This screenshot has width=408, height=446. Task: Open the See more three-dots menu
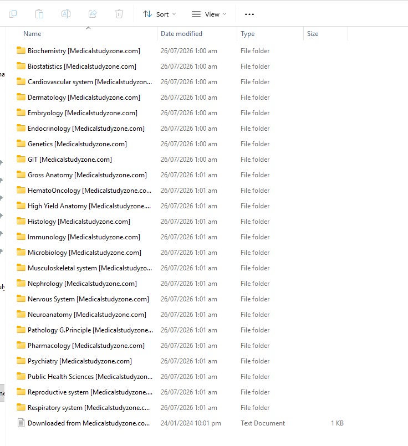click(x=249, y=14)
